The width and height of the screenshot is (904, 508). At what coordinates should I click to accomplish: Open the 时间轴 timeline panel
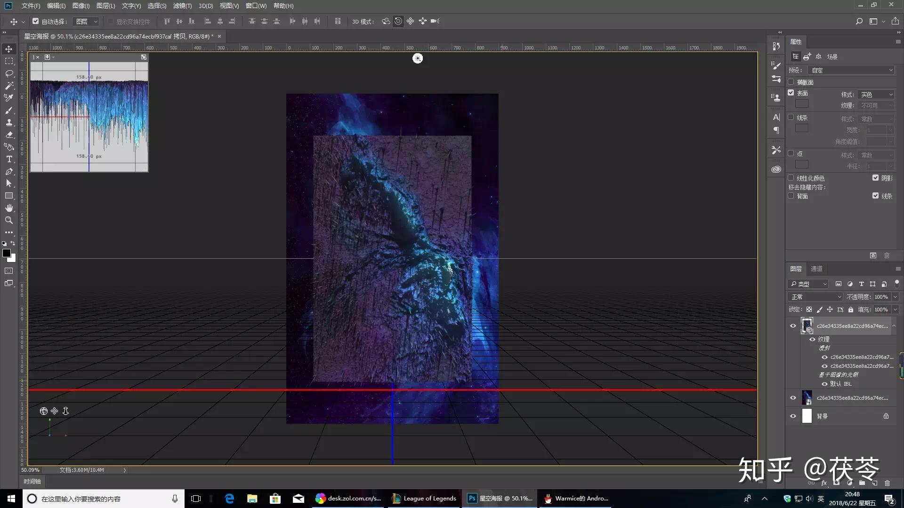click(x=32, y=481)
